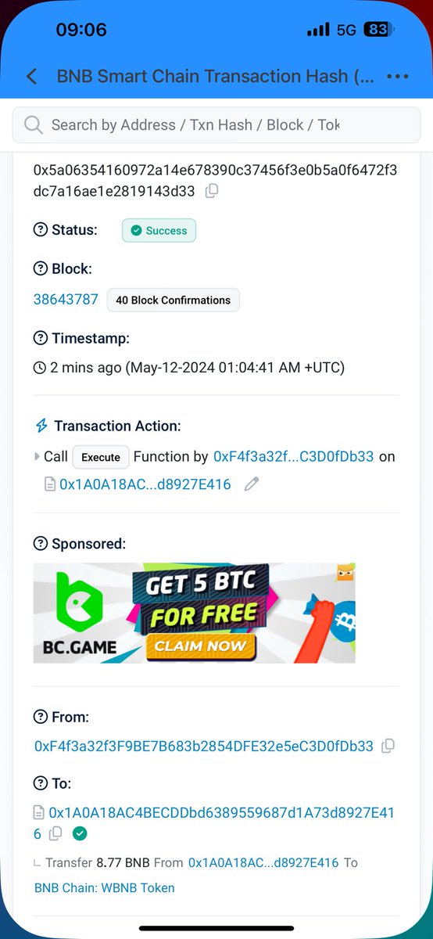Tap the search magnifier icon
The image size is (433, 939).
33,125
